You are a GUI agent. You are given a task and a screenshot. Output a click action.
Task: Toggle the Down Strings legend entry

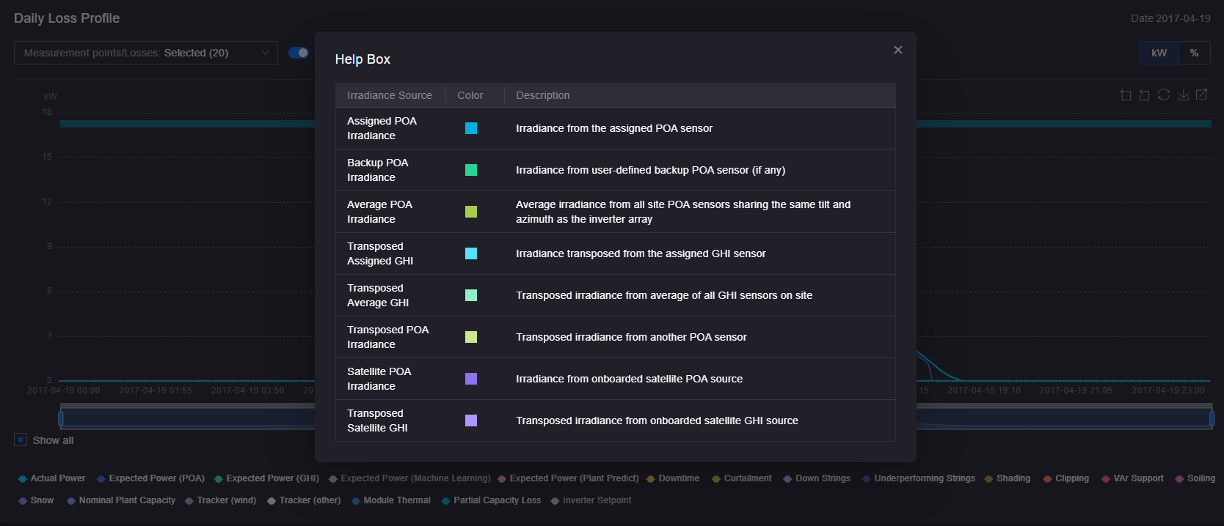817,478
